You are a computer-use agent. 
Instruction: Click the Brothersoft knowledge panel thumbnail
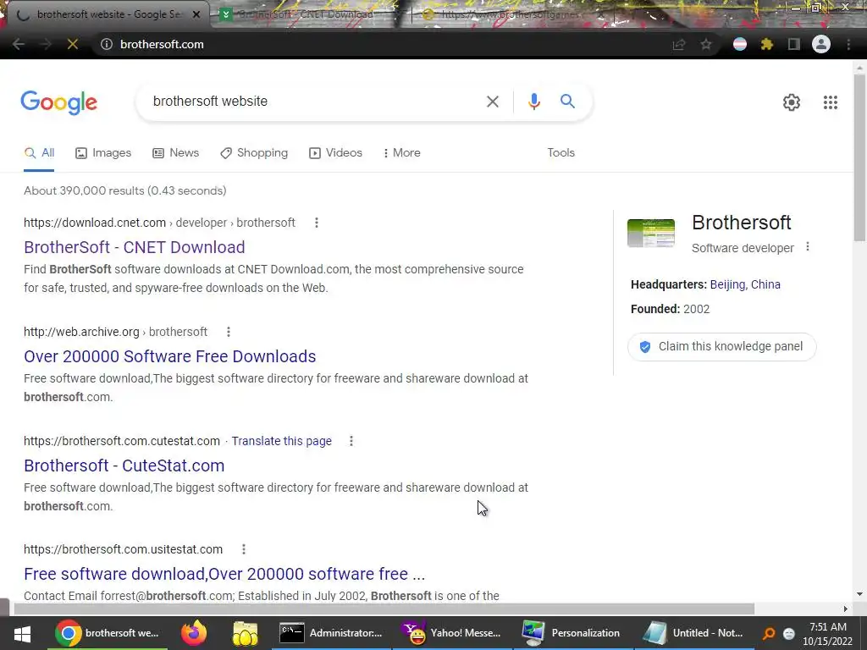coord(651,233)
